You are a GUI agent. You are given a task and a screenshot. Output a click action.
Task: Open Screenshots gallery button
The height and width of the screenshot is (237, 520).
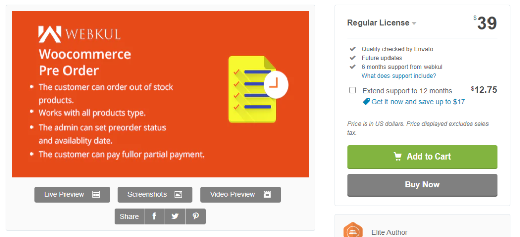pyautogui.click(x=155, y=194)
